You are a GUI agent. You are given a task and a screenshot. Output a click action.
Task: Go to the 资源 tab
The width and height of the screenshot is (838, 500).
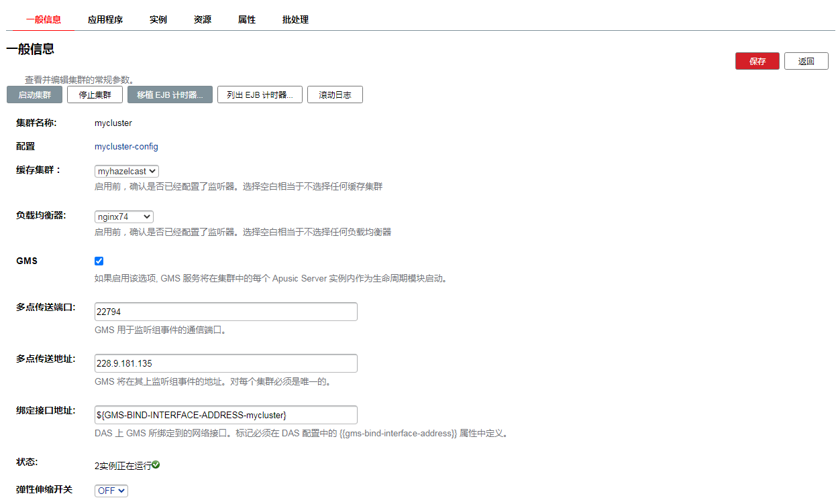[203, 19]
